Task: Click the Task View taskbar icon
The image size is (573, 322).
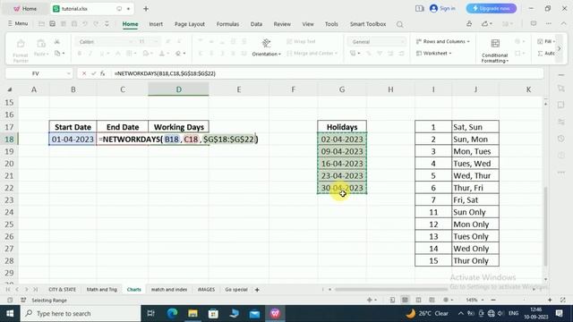Action: tap(150, 313)
